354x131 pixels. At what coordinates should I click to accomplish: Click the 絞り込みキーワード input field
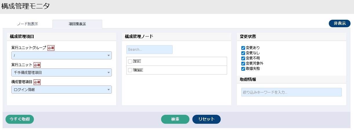tap(291, 92)
